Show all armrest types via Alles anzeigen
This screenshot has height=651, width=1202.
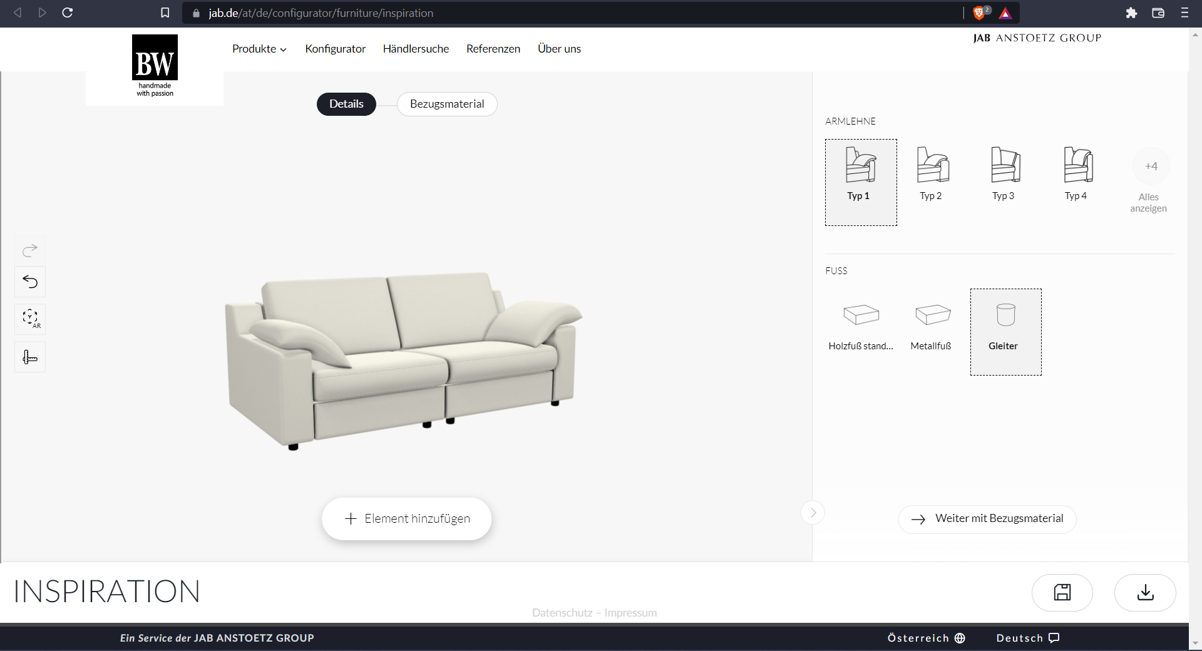click(x=1149, y=182)
